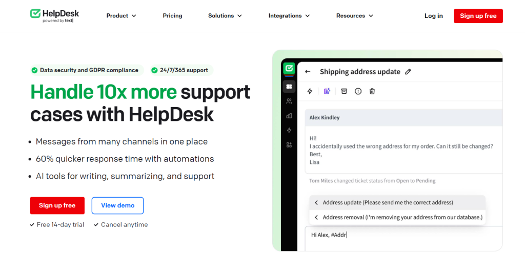Select the Address update canned response
Viewport: 525px width, 253px height.
pos(397,202)
